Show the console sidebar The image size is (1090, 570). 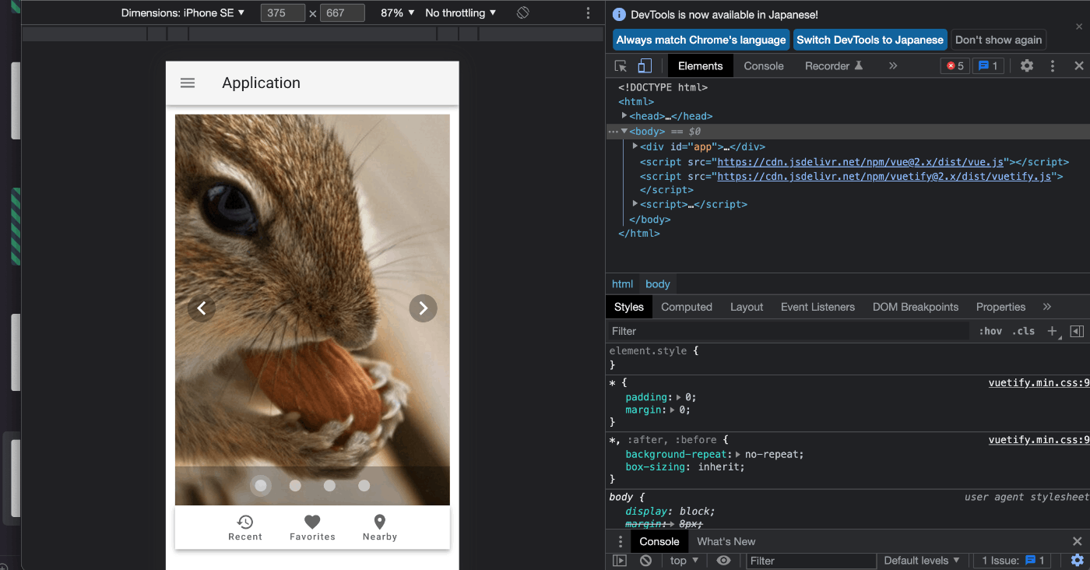click(x=620, y=561)
